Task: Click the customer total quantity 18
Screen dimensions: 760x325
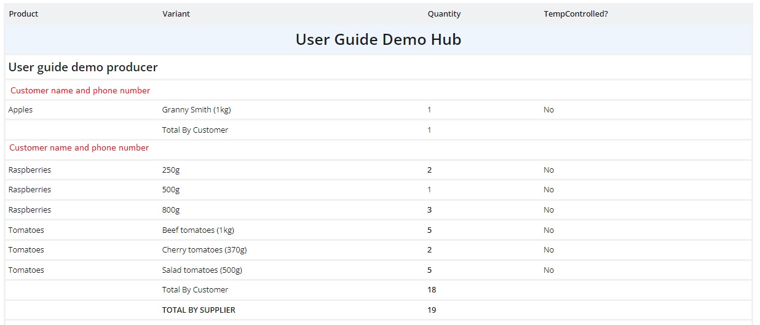Action: click(x=432, y=290)
